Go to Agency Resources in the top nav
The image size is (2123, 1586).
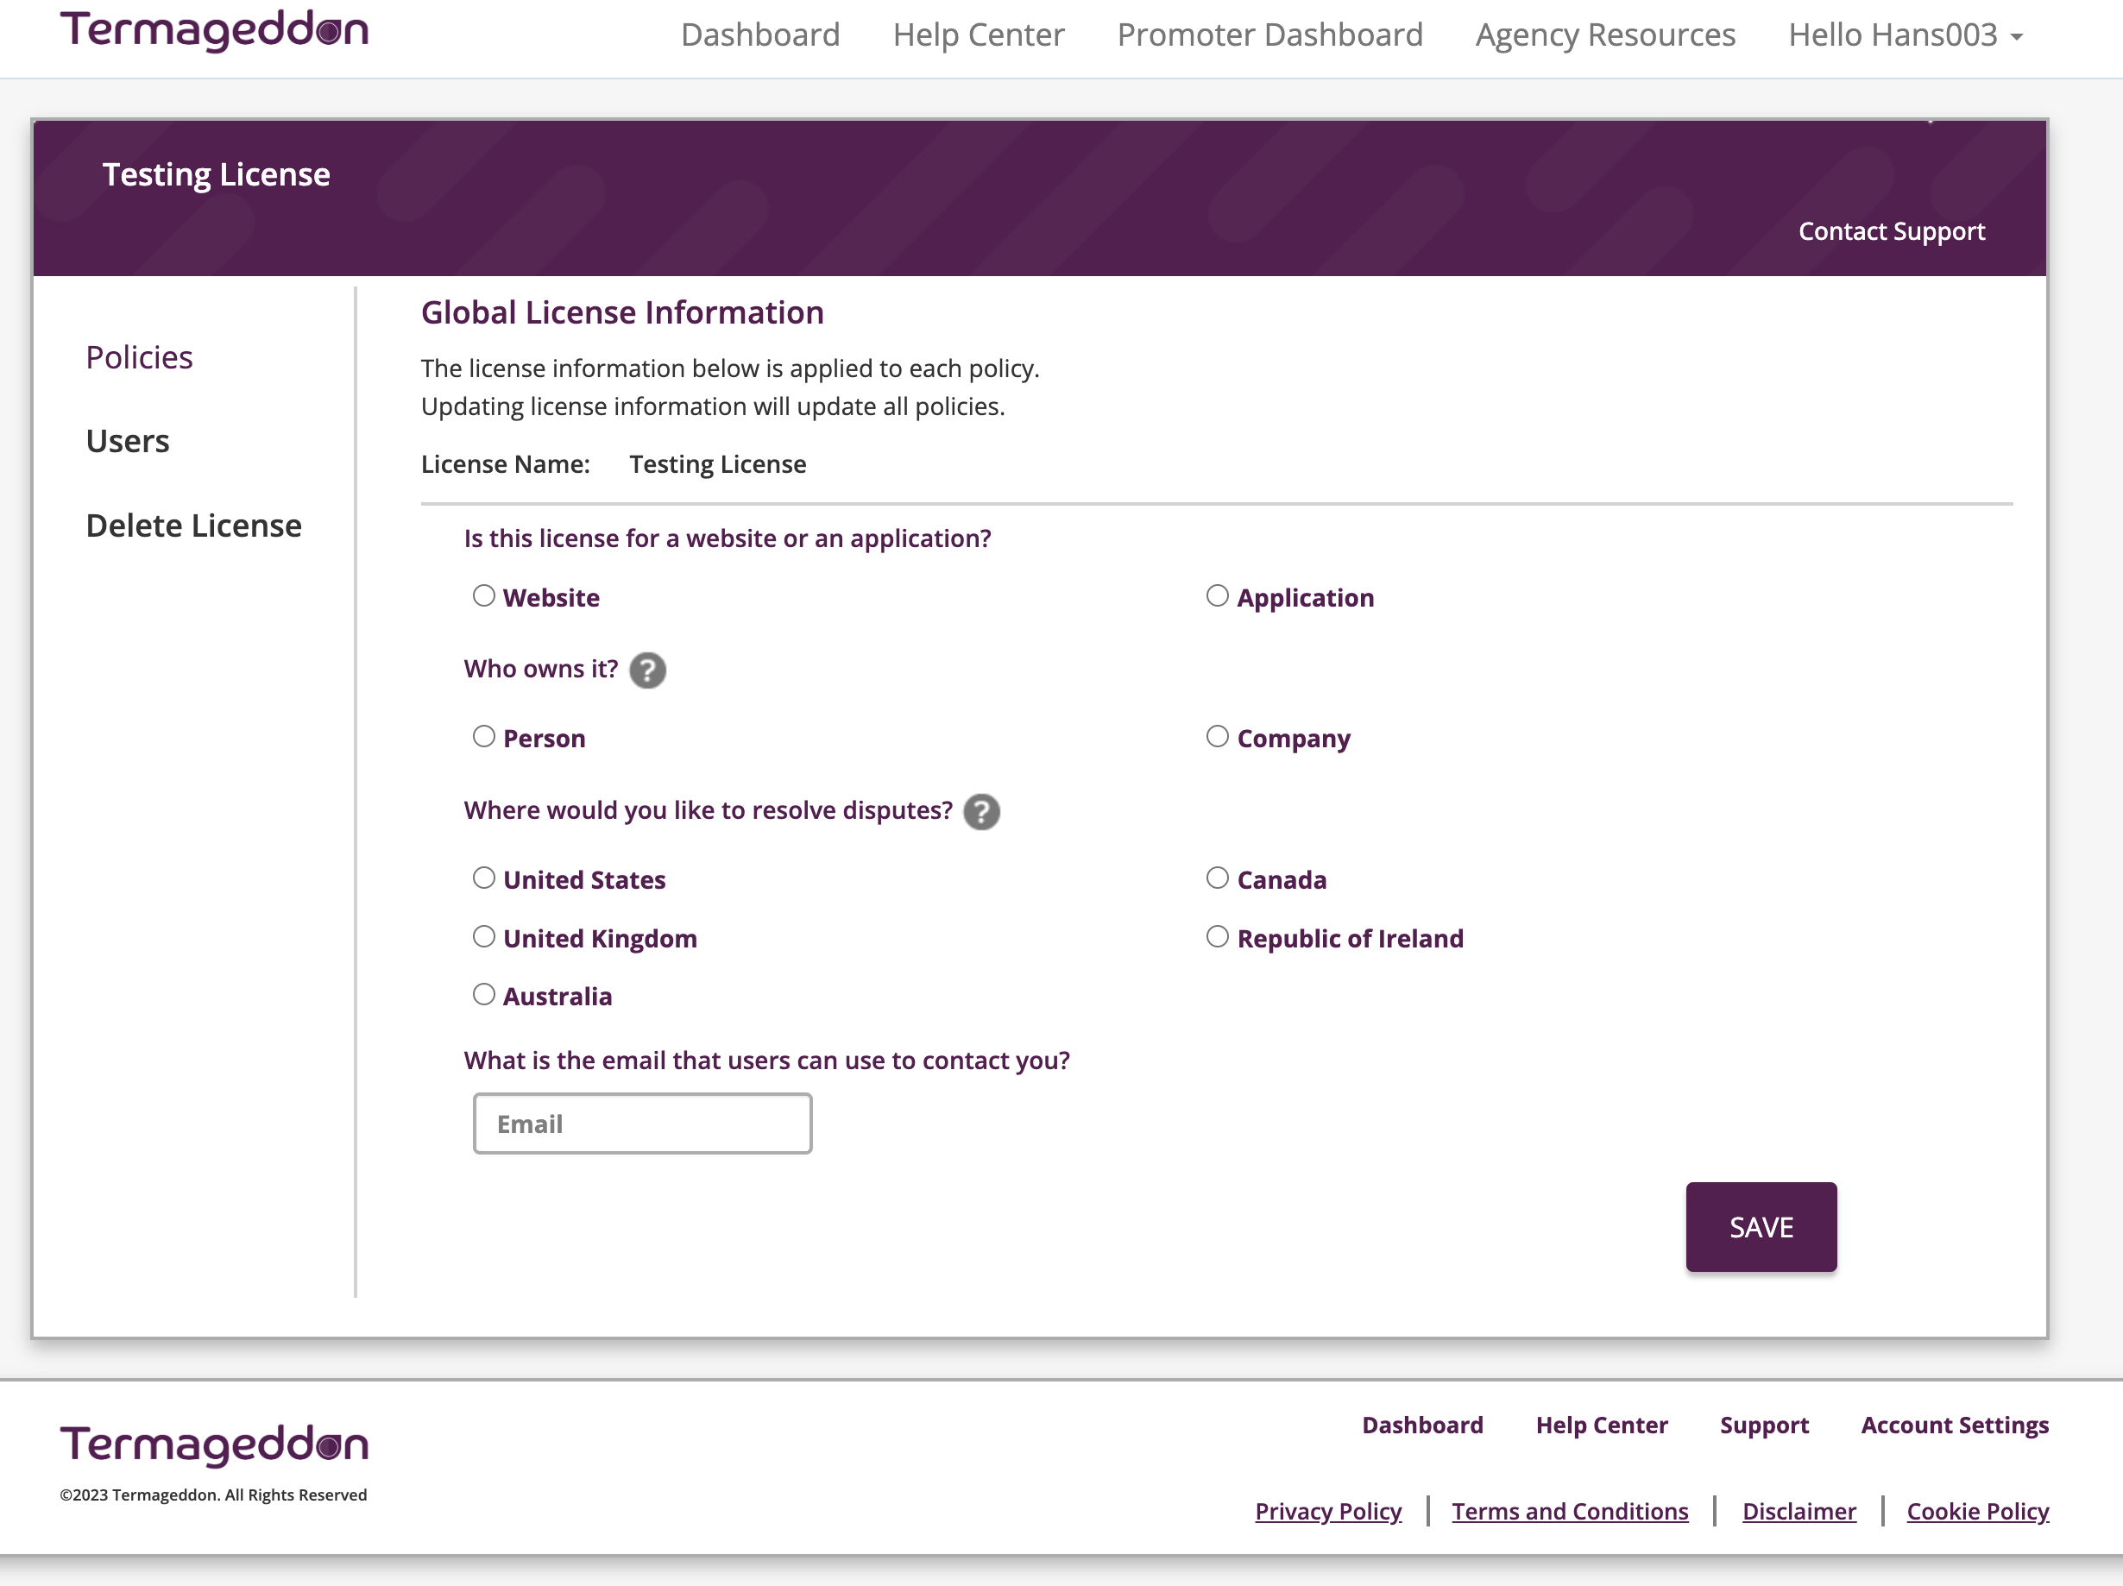pyautogui.click(x=1604, y=35)
